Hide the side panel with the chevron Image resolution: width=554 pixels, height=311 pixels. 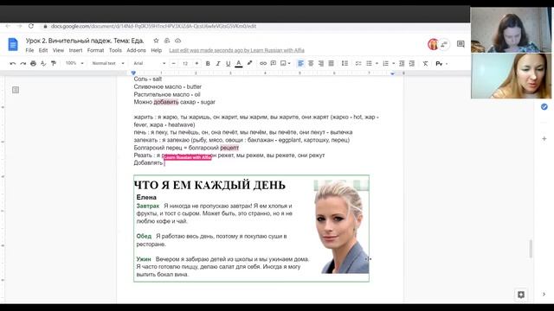pyautogui.click(x=544, y=294)
